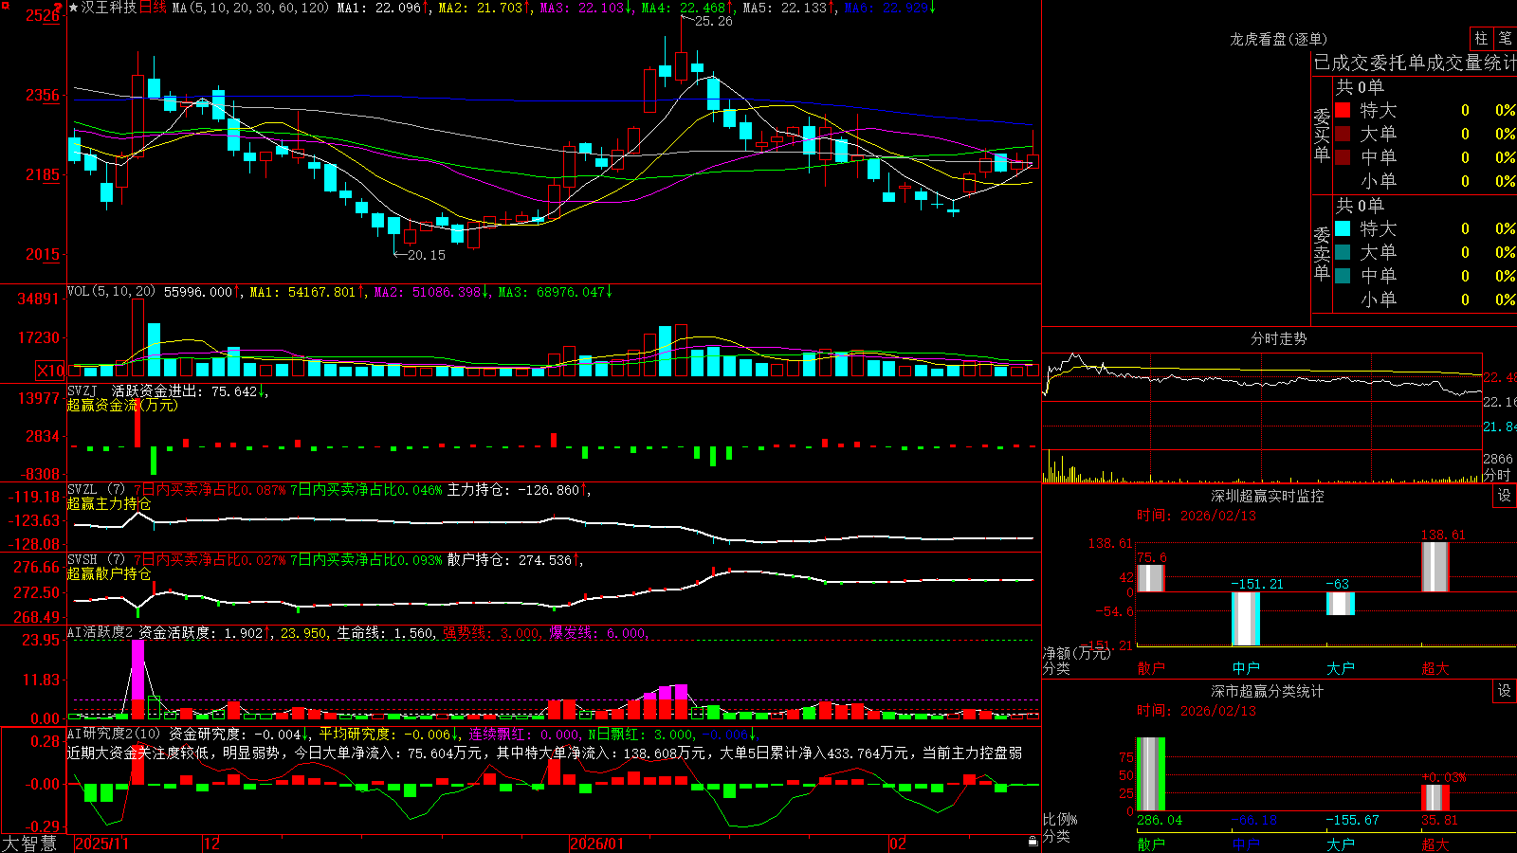Click the star icon before 汉王科技
The height and width of the screenshot is (853, 1517).
click(74, 8)
